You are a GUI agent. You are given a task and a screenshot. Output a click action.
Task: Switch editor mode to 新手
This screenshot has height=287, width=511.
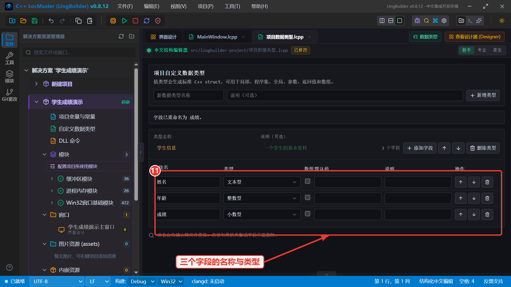(466, 50)
